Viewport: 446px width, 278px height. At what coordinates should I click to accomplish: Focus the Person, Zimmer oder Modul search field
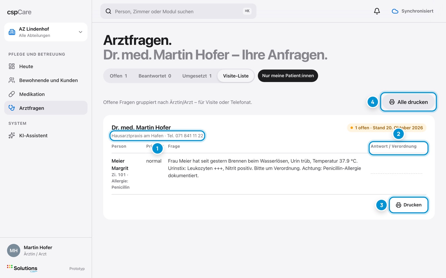[178, 11]
